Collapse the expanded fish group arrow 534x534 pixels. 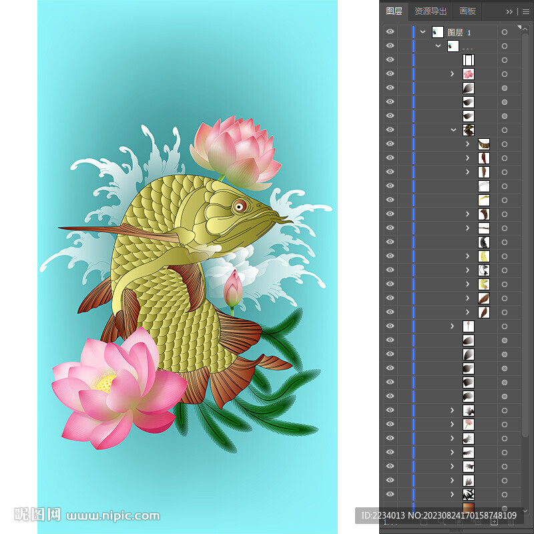pyautogui.click(x=453, y=130)
